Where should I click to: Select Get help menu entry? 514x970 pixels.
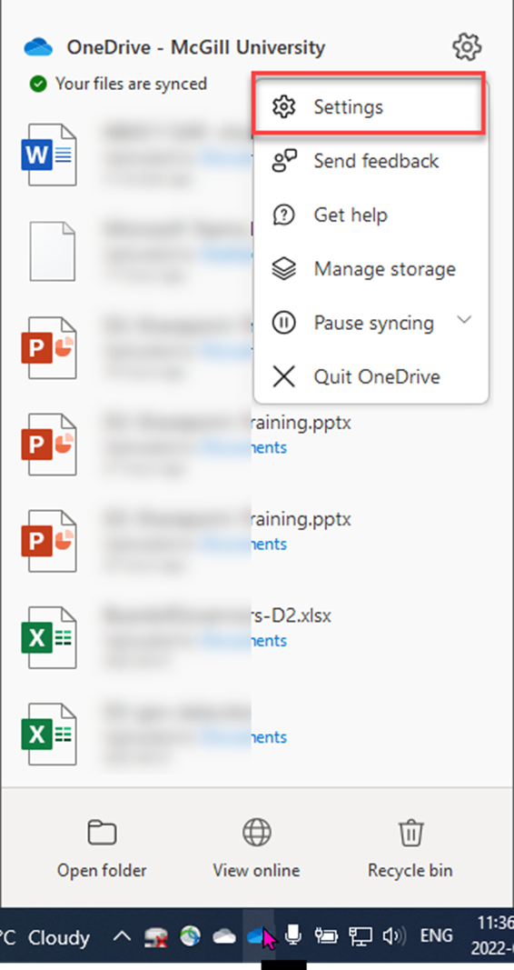pos(371,215)
